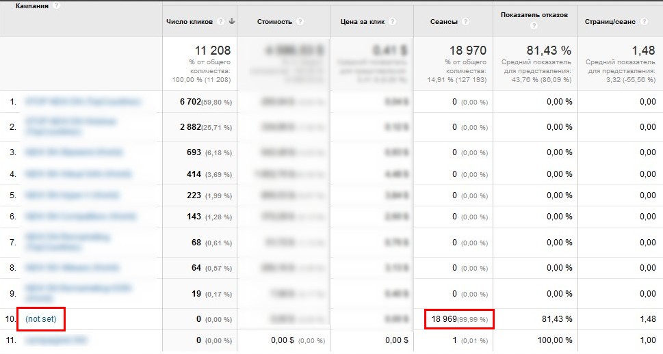Select clicks cell 693 (6,18 %)
Image resolution: width=663 pixels, height=354 pixels.
209,152
